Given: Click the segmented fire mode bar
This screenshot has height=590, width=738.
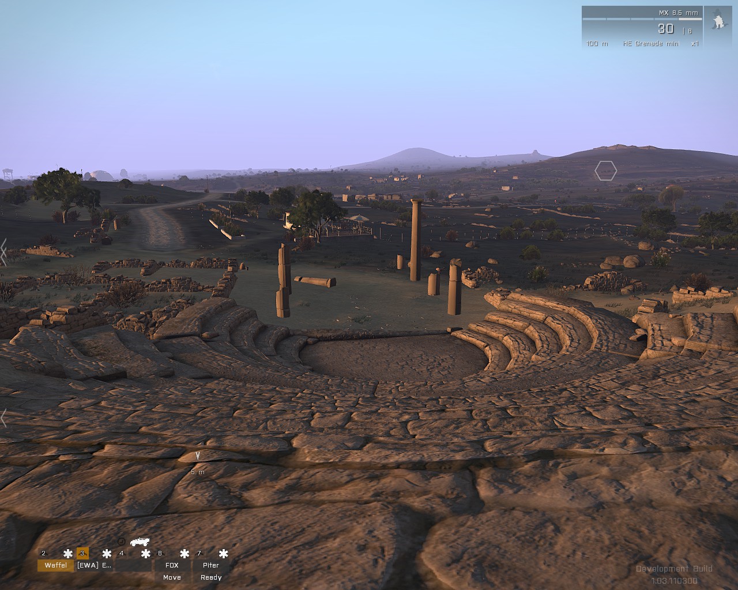Looking at the screenshot, I should tap(642, 19).
